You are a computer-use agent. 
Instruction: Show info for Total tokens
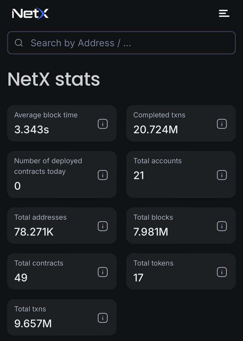pyautogui.click(x=222, y=272)
